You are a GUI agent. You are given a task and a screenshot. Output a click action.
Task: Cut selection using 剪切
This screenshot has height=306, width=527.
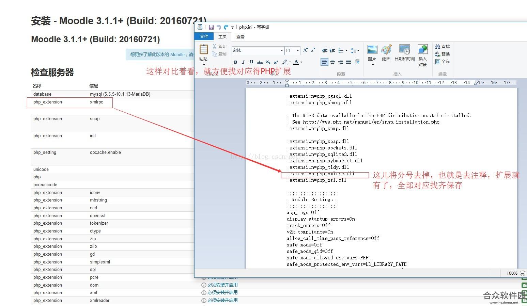point(219,47)
